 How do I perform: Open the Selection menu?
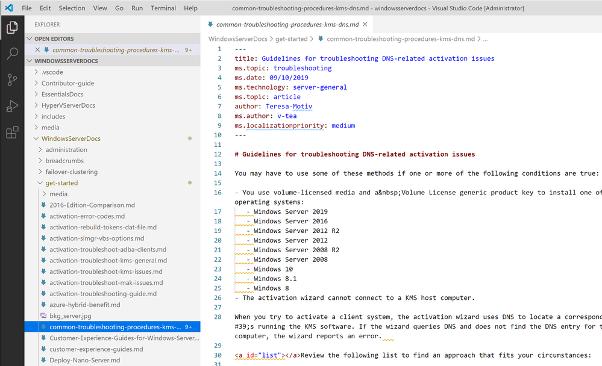click(x=72, y=8)
